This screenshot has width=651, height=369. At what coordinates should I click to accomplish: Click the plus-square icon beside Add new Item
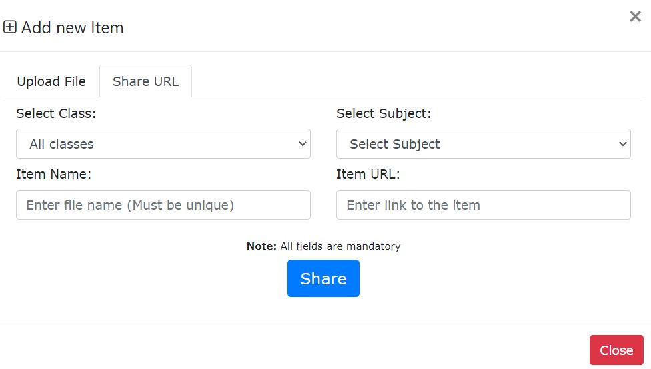coord(10,28)
